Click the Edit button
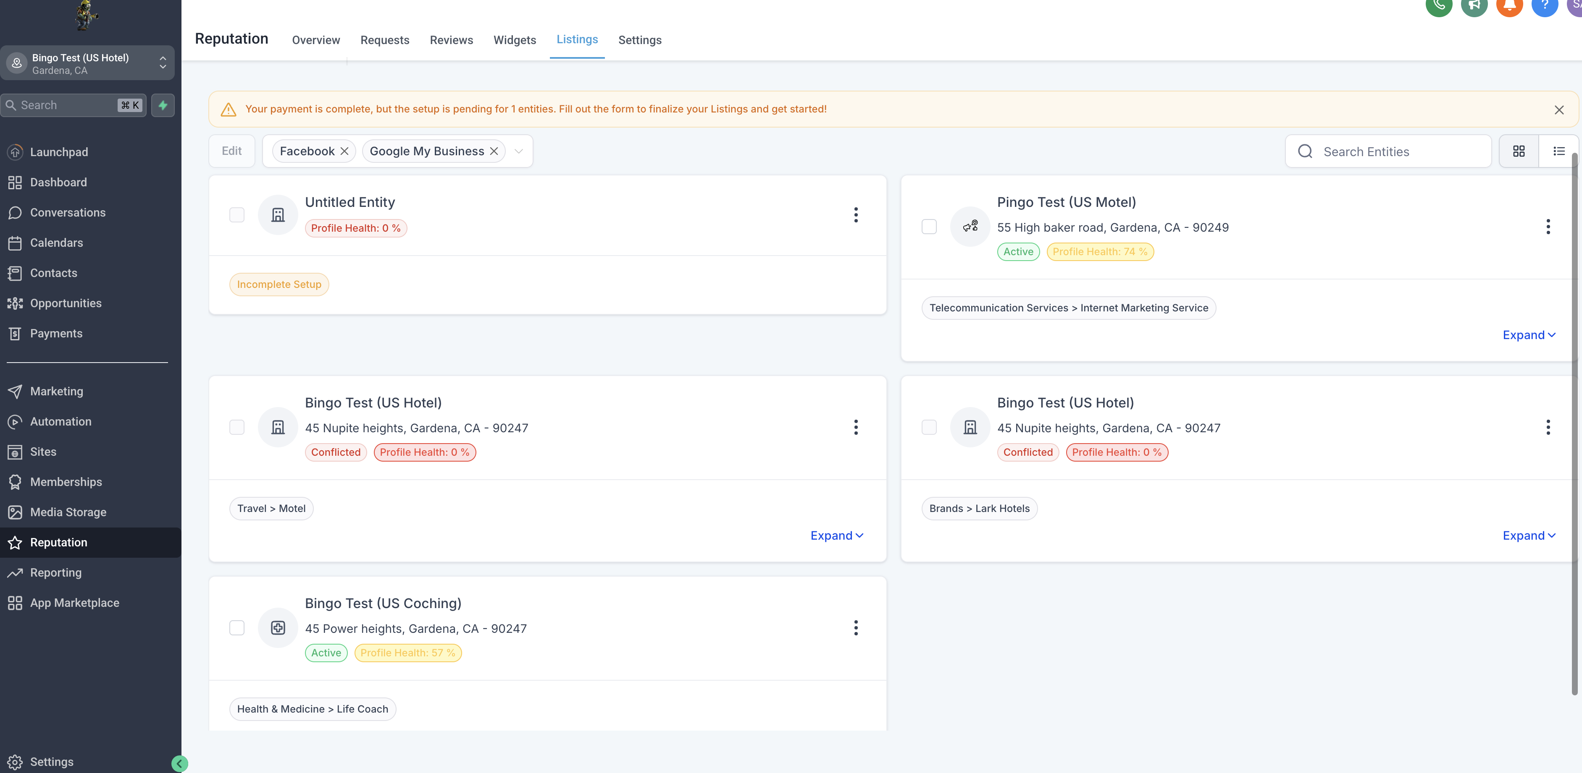Image resolution: width=1582 pixels, height=773 pixels. pyautogui.click(x=231, y=151)
